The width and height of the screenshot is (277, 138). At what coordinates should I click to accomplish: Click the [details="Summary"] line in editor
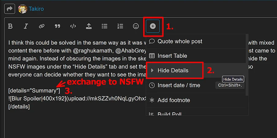(x=34, y=91)
